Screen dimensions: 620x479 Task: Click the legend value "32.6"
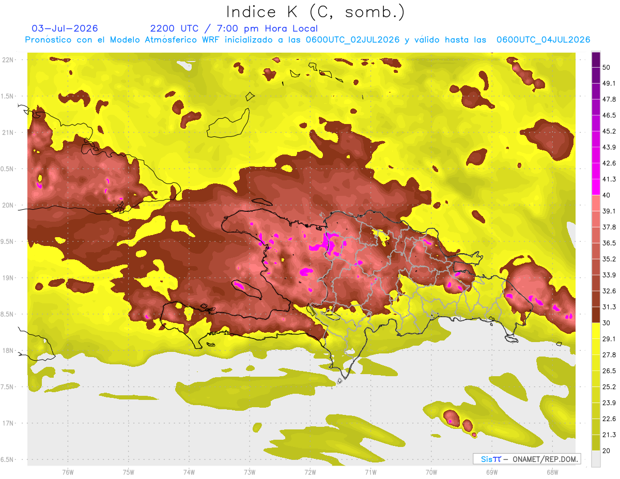coord(609,291)
